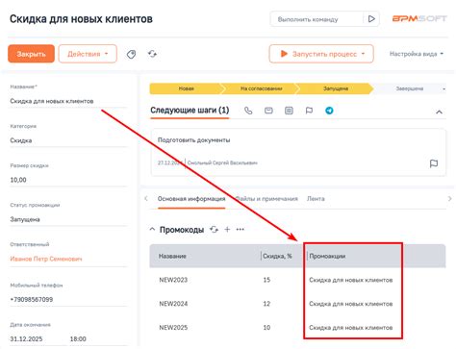Image resolution: width=456 pixels, height=349 pixels.
Task: Click the Промоакции column header
Action: pos(327,256)
